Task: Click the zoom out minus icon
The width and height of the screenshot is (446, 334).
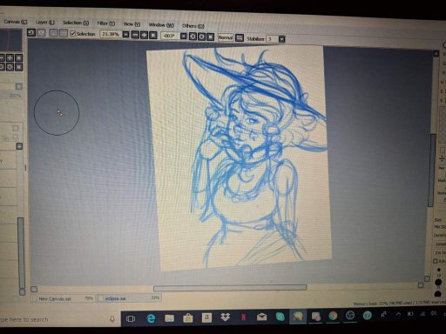Action: (135, 35)
